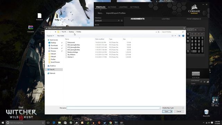Select the Vegas Pro 13 desktop shortcut
The image size is (222, 125).
(215, 101)
